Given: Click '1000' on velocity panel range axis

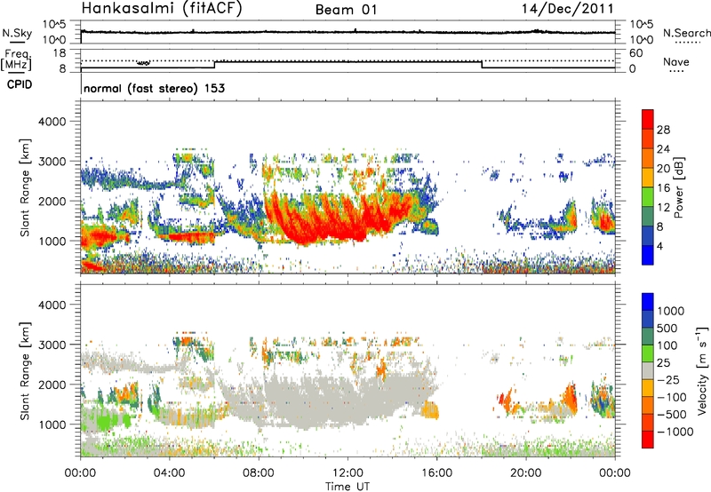Looking at the screenshot, I should click(52, 425).
